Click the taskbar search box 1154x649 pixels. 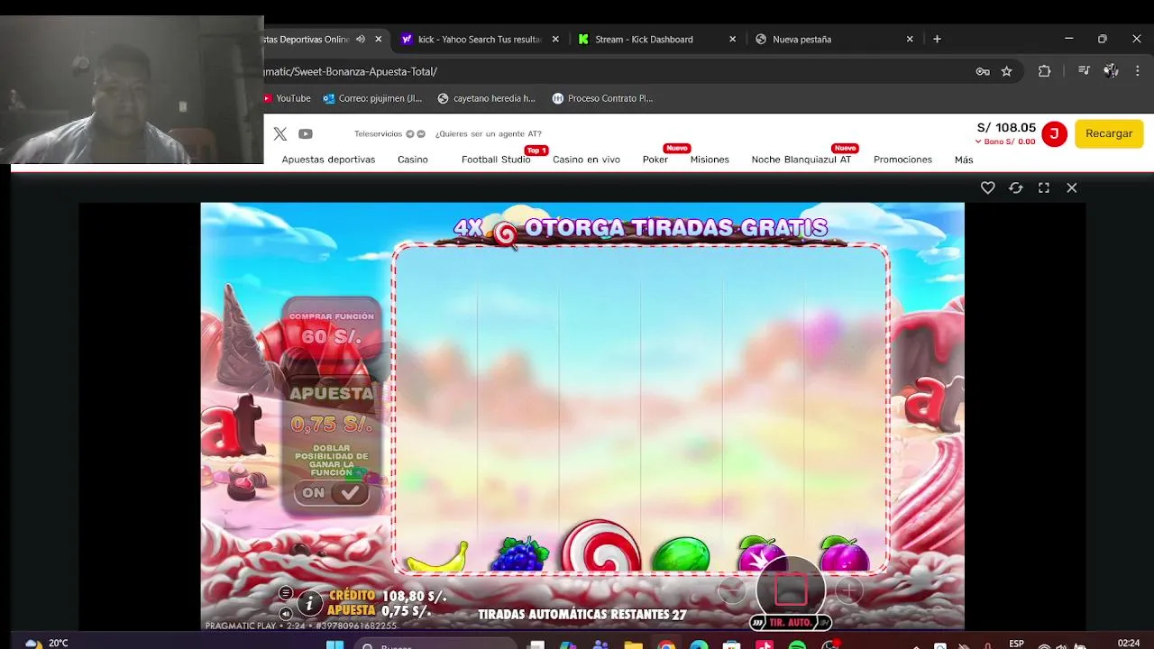[x=437, y=644]
